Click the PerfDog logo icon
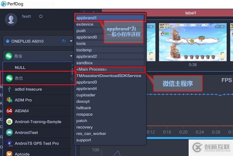This screenshot has width=233, height=156. (4, 4)
